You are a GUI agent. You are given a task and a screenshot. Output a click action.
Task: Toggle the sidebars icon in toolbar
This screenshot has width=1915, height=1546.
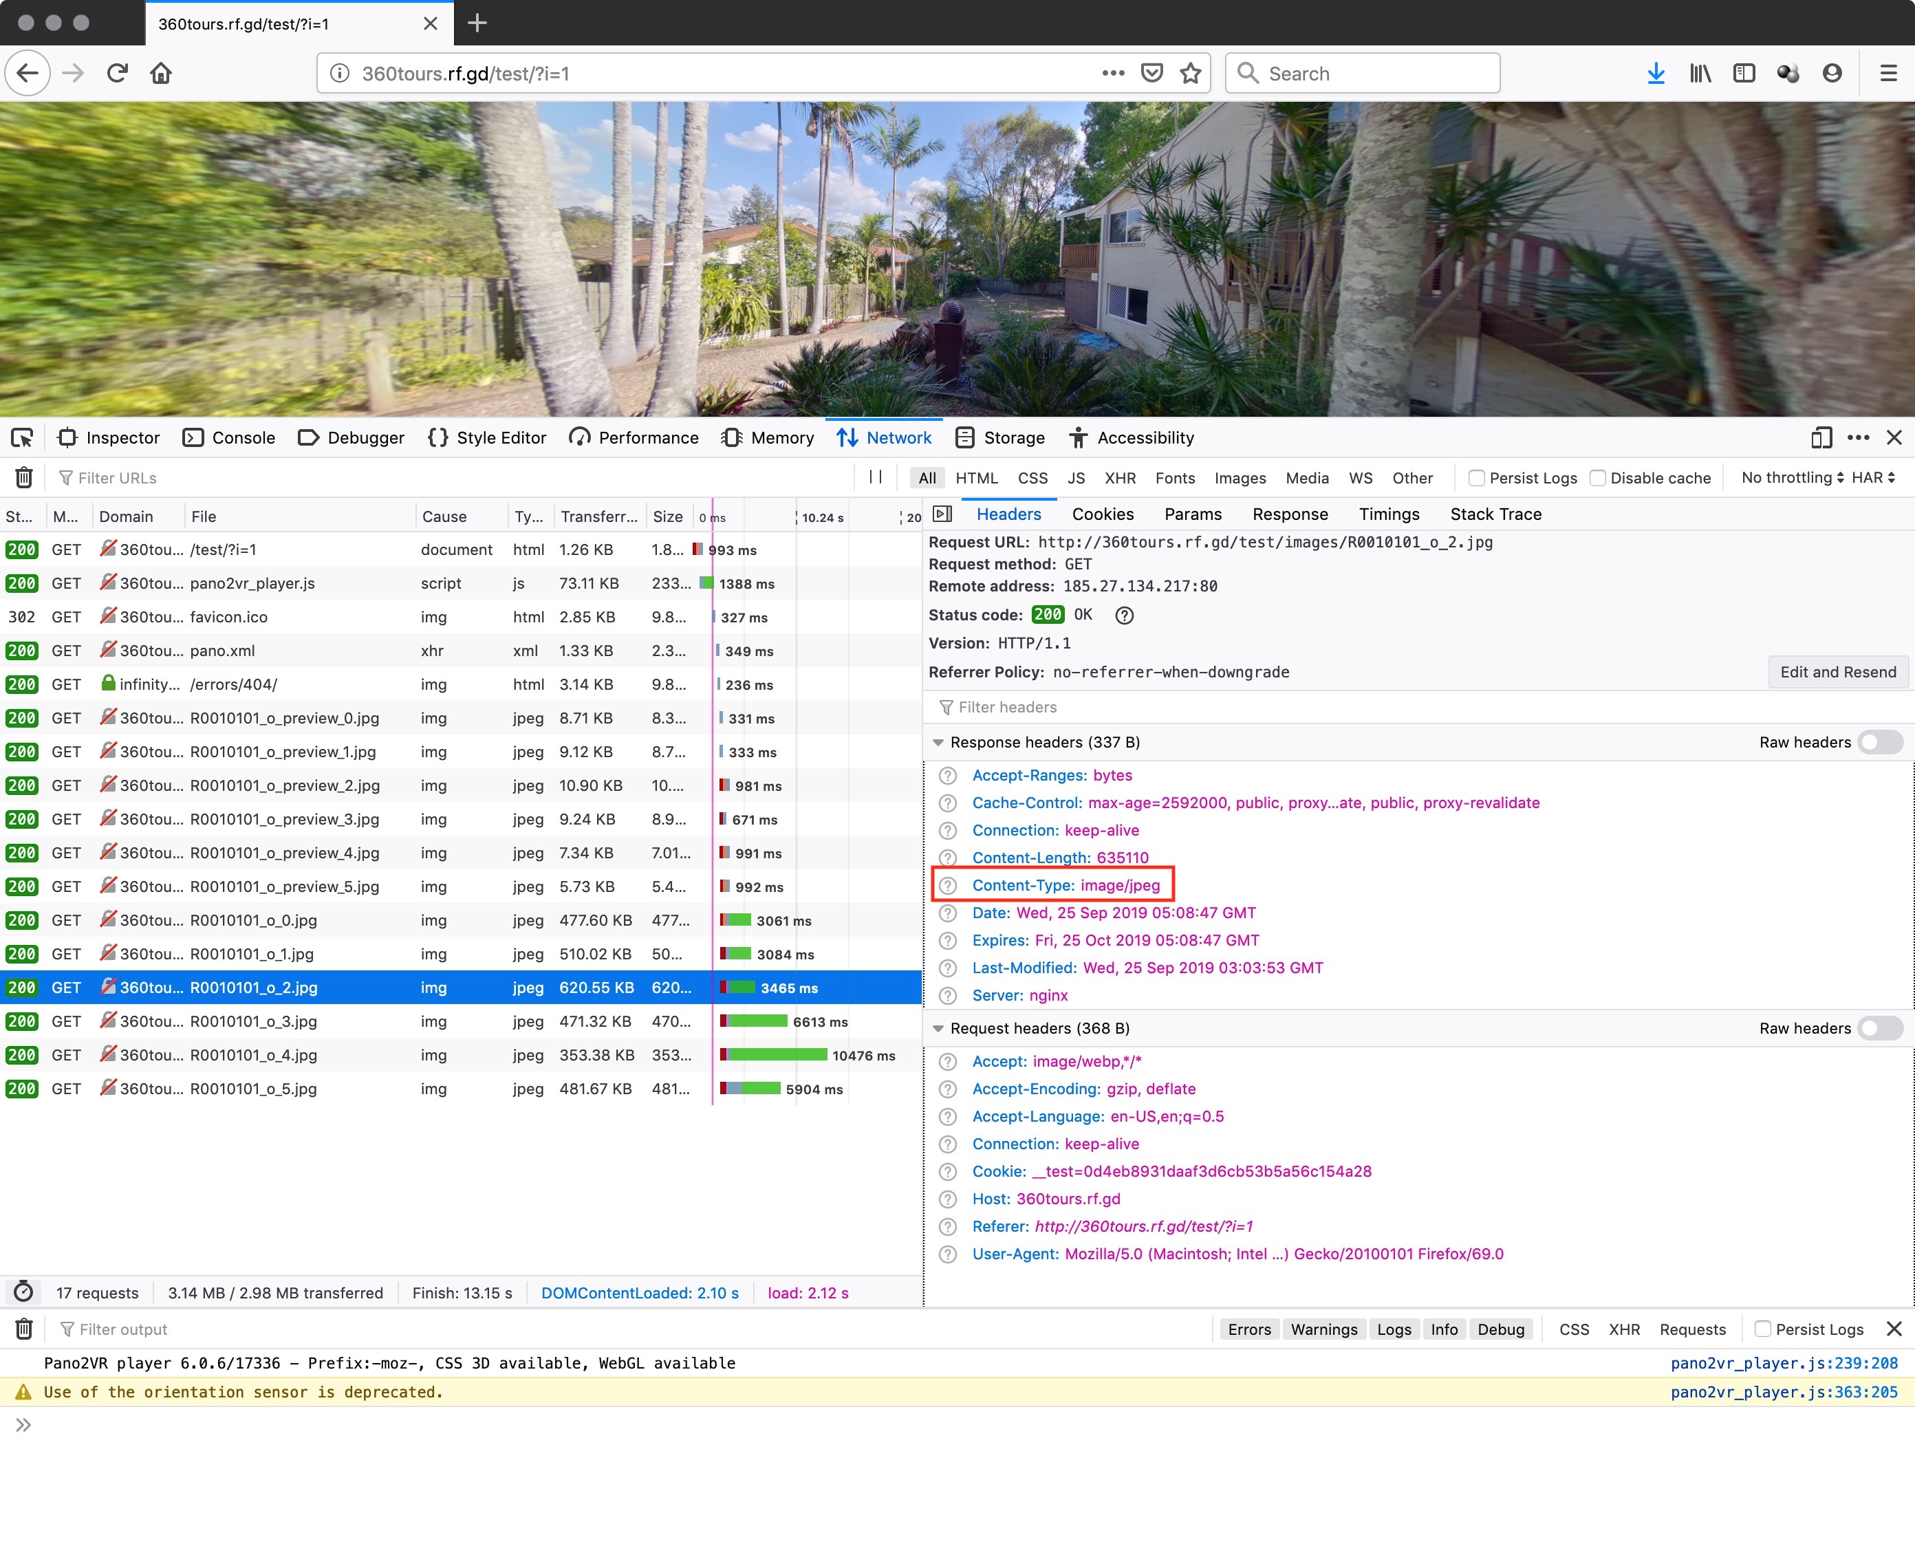click(1744, 73)
